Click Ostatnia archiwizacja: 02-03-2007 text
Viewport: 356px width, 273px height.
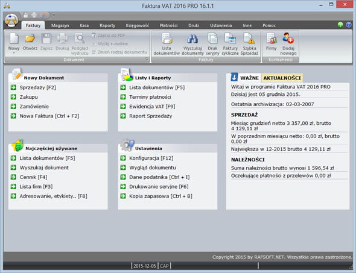273,104
